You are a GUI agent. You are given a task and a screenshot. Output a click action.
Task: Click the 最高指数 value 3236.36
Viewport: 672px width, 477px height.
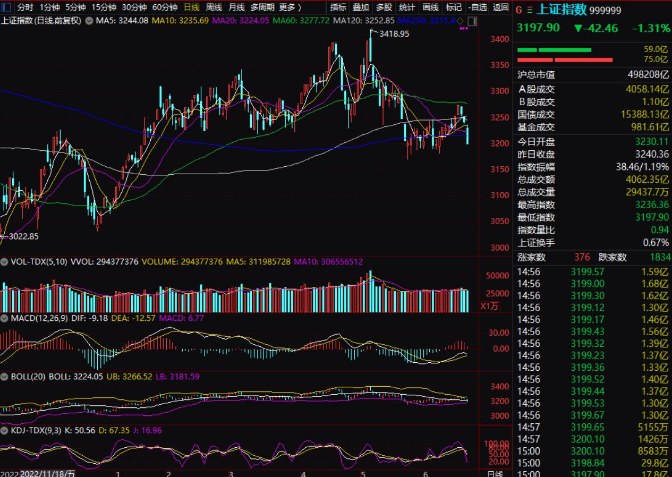coord(652,205)
